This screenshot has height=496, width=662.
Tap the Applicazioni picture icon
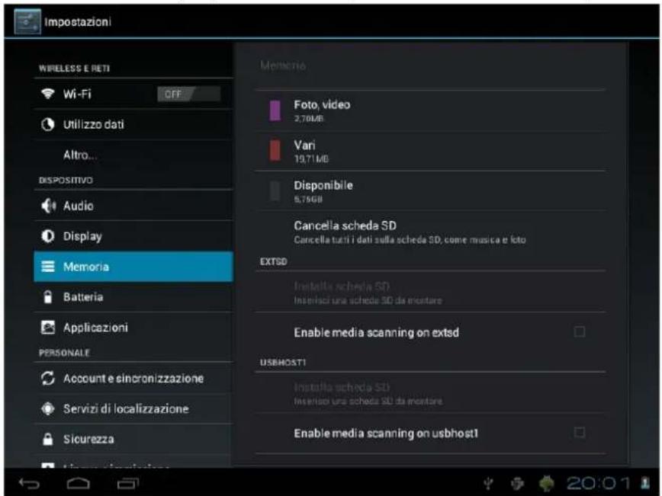48,328
